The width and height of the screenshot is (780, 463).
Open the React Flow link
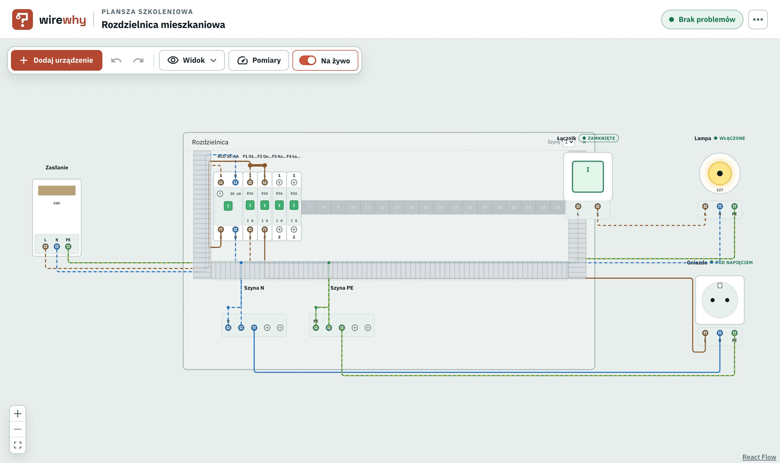click(759, 457)
